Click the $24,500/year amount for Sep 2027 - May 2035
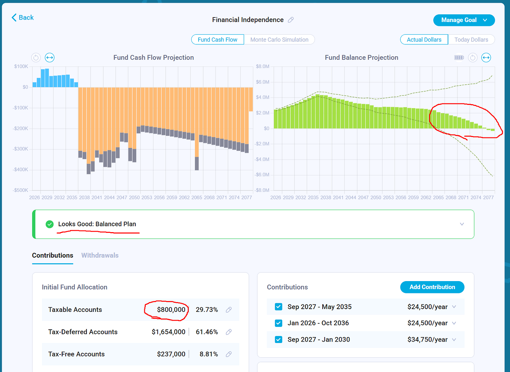The width and height of the screenshot is (510, 372). (427, 307)
